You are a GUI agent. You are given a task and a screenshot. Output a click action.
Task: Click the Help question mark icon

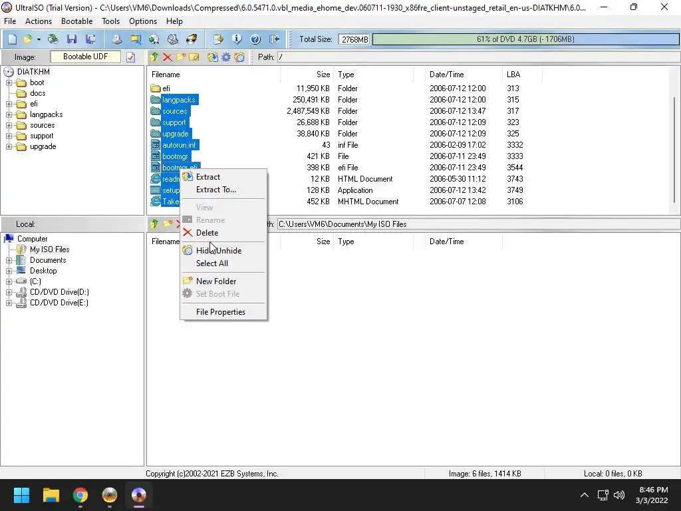coord(255,39)
